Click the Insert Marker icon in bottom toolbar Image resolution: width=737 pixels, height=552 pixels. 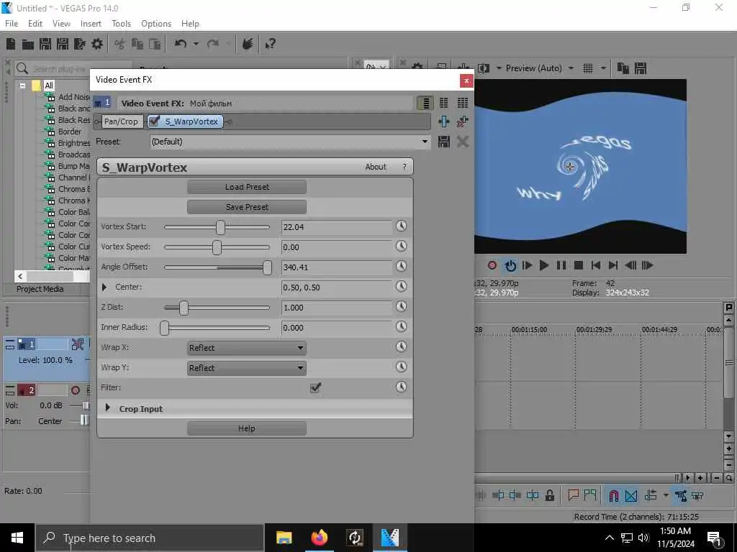click(x=573, y=495)
